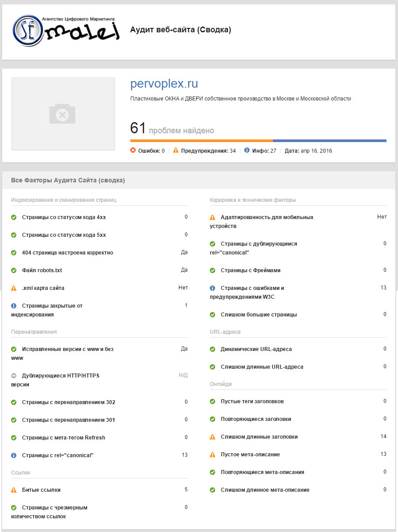Click the 61 проблем найдено counter
The height and width of the screenshot is (532, 398).
[172, 128]
